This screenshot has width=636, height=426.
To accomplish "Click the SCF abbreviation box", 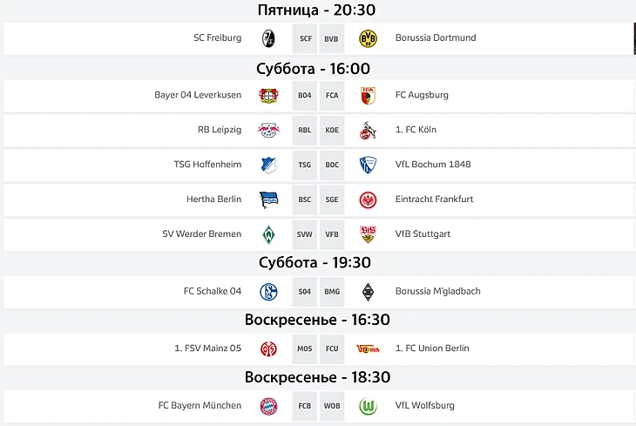I will click(x=305, y=38).
